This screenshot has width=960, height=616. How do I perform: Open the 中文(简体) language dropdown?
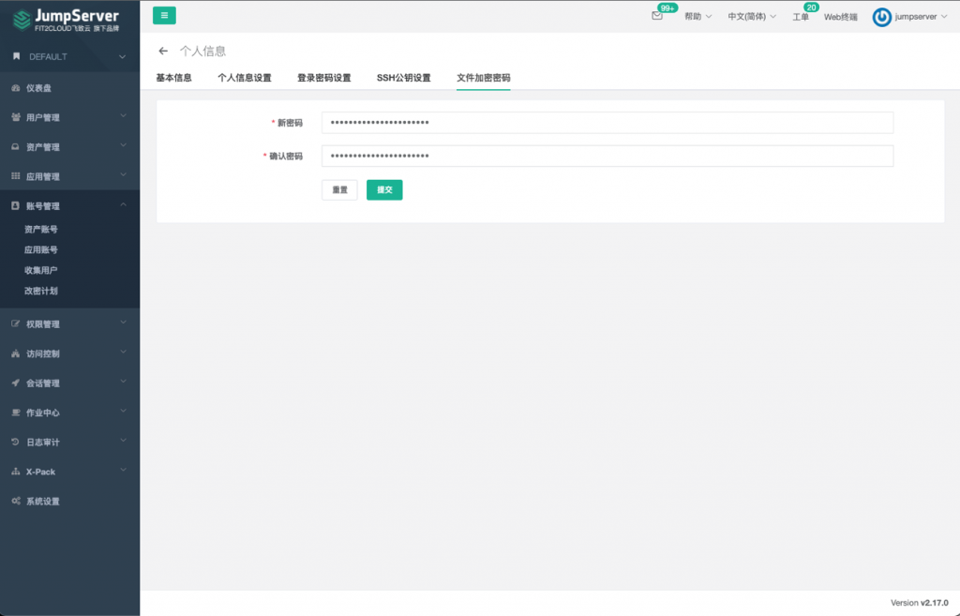[x=752, y=17]
